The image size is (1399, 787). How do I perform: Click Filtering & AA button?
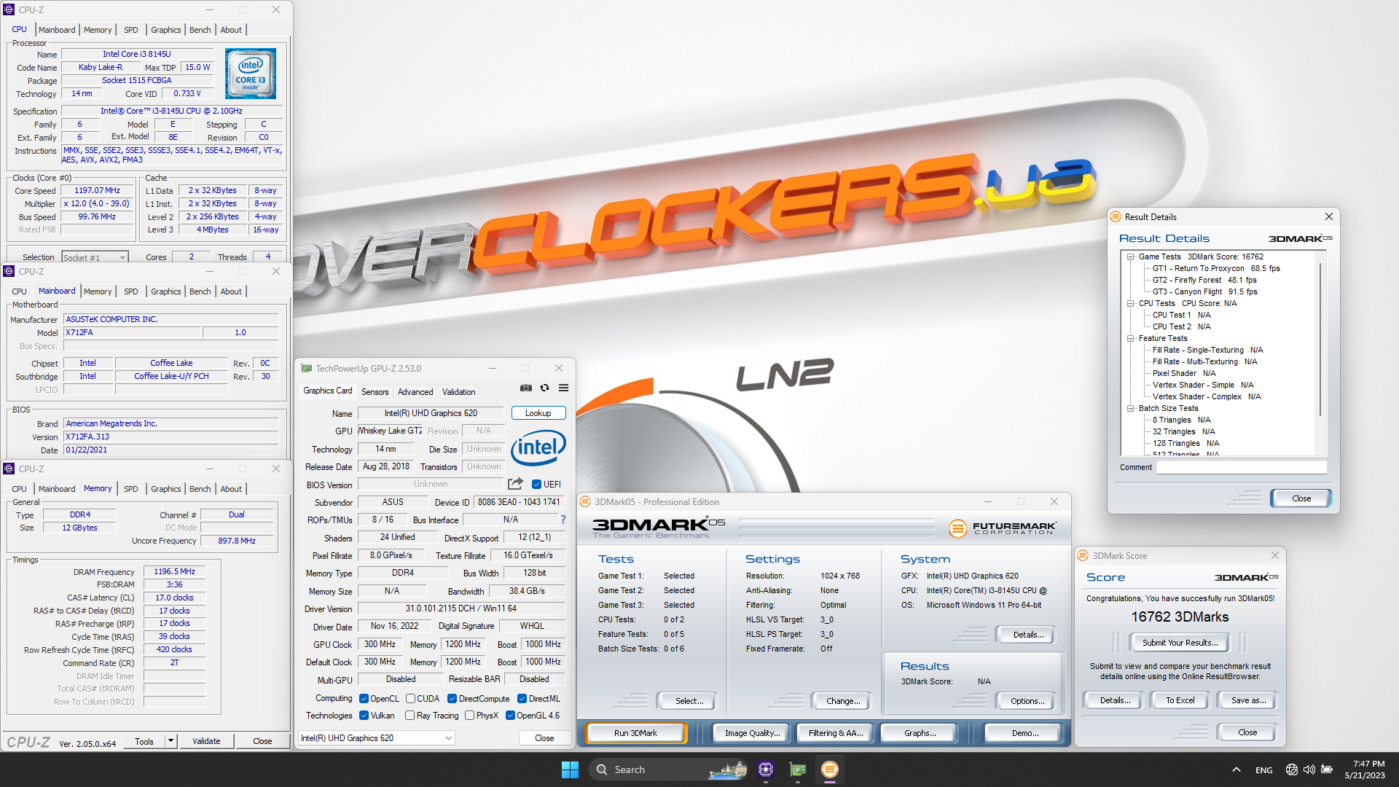(x=836, y=733)
